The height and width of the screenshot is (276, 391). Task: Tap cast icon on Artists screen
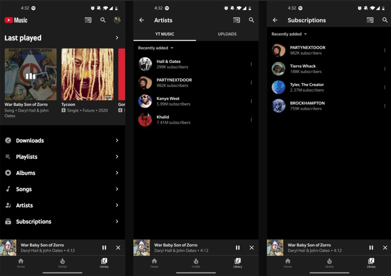click(x=237, y=20)
